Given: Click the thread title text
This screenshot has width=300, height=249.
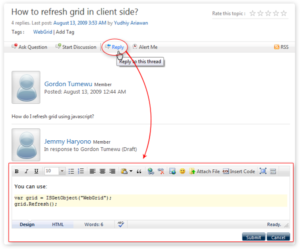Looking at the screenshot, I should 75,12.
